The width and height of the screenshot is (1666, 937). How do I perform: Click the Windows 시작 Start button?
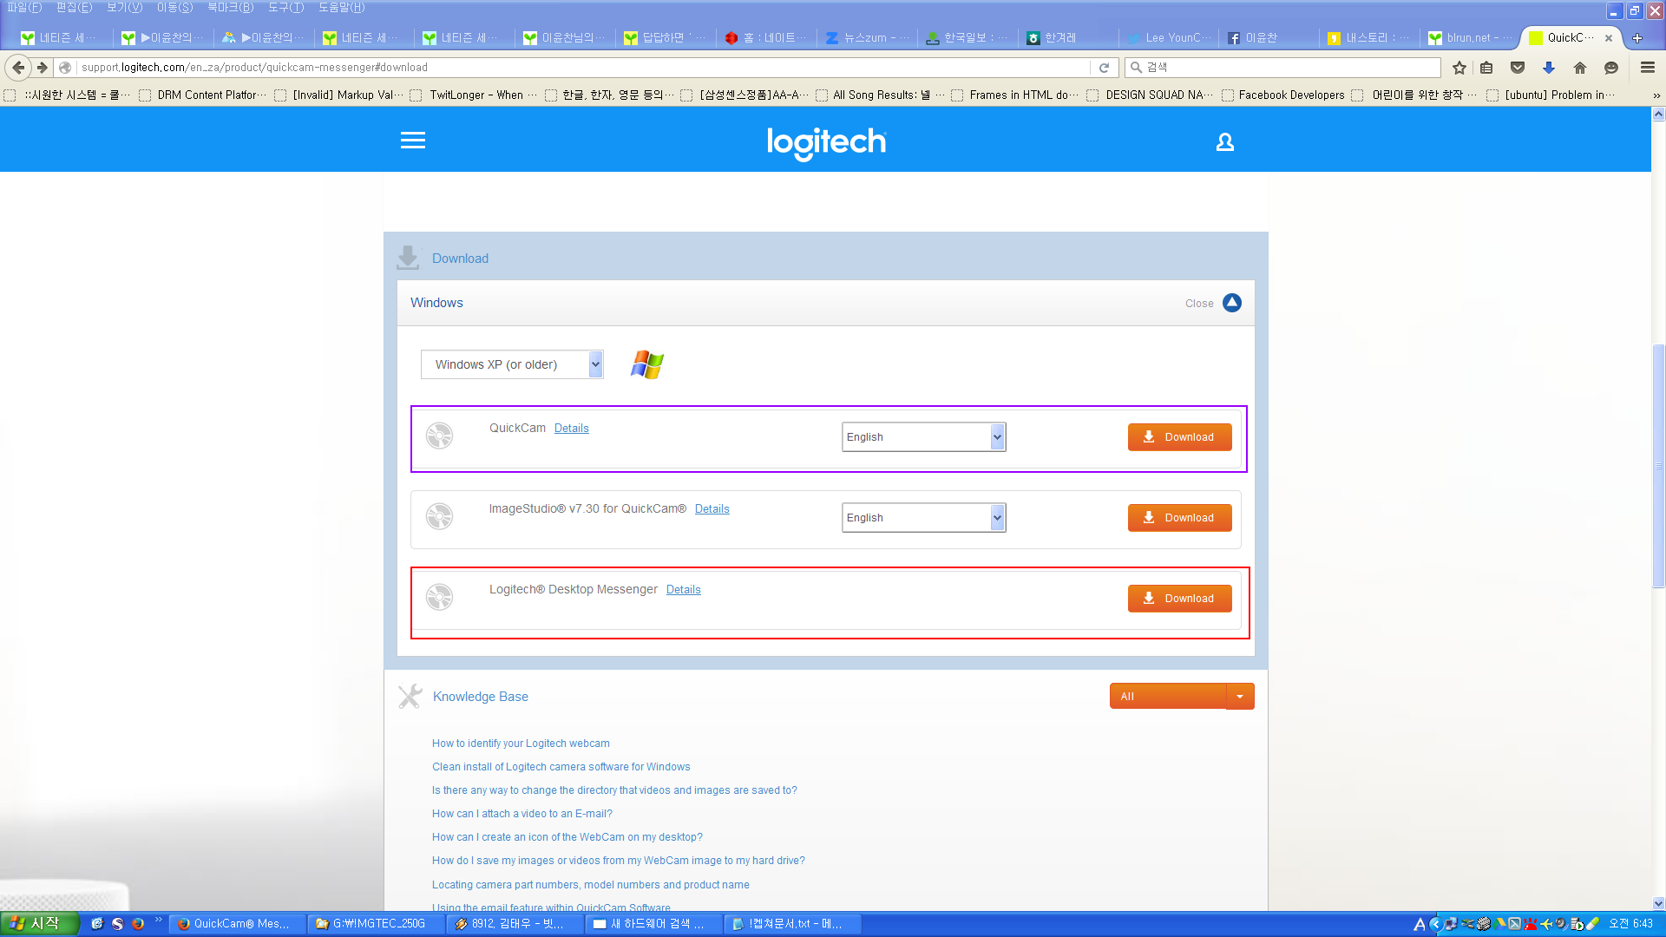39,924
